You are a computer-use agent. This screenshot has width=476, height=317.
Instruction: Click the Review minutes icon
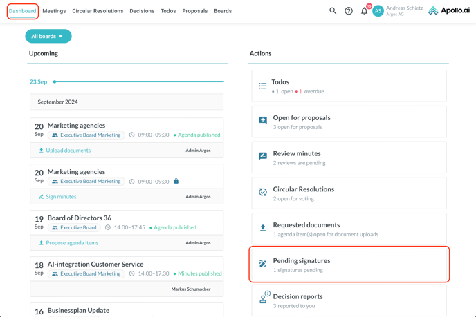[263, 157]
